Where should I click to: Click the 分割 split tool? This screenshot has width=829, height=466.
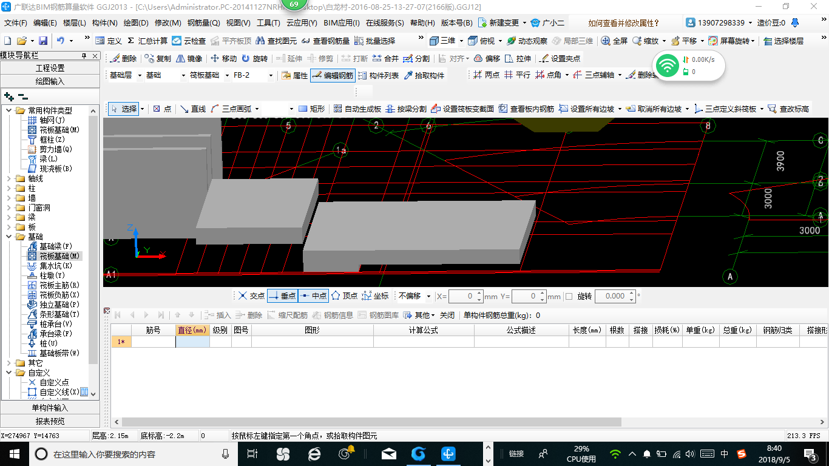(x=416, y=58)
